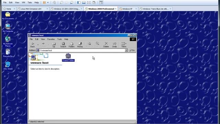This screenshot has height=124, width=220.
Task: Switch to Unity mode icon
Action: pos(94,2)
